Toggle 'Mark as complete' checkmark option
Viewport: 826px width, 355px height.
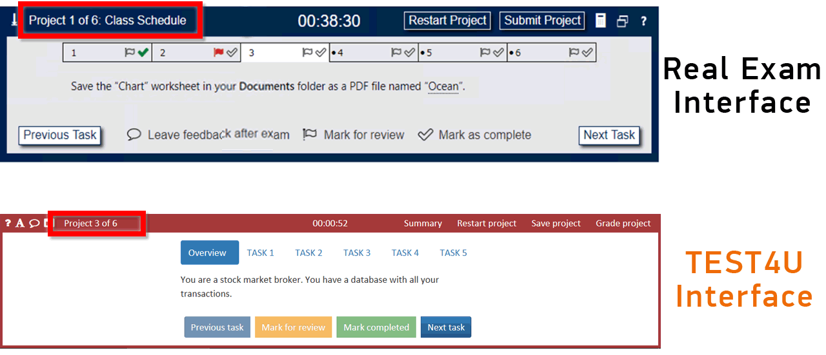(475, 135)
